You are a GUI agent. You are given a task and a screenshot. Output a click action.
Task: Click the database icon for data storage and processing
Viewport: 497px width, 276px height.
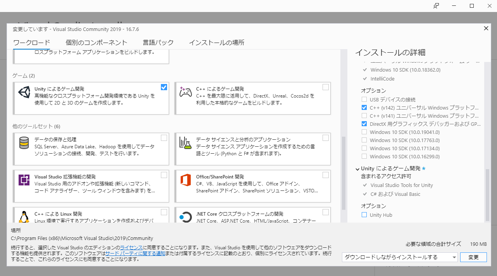24,143
